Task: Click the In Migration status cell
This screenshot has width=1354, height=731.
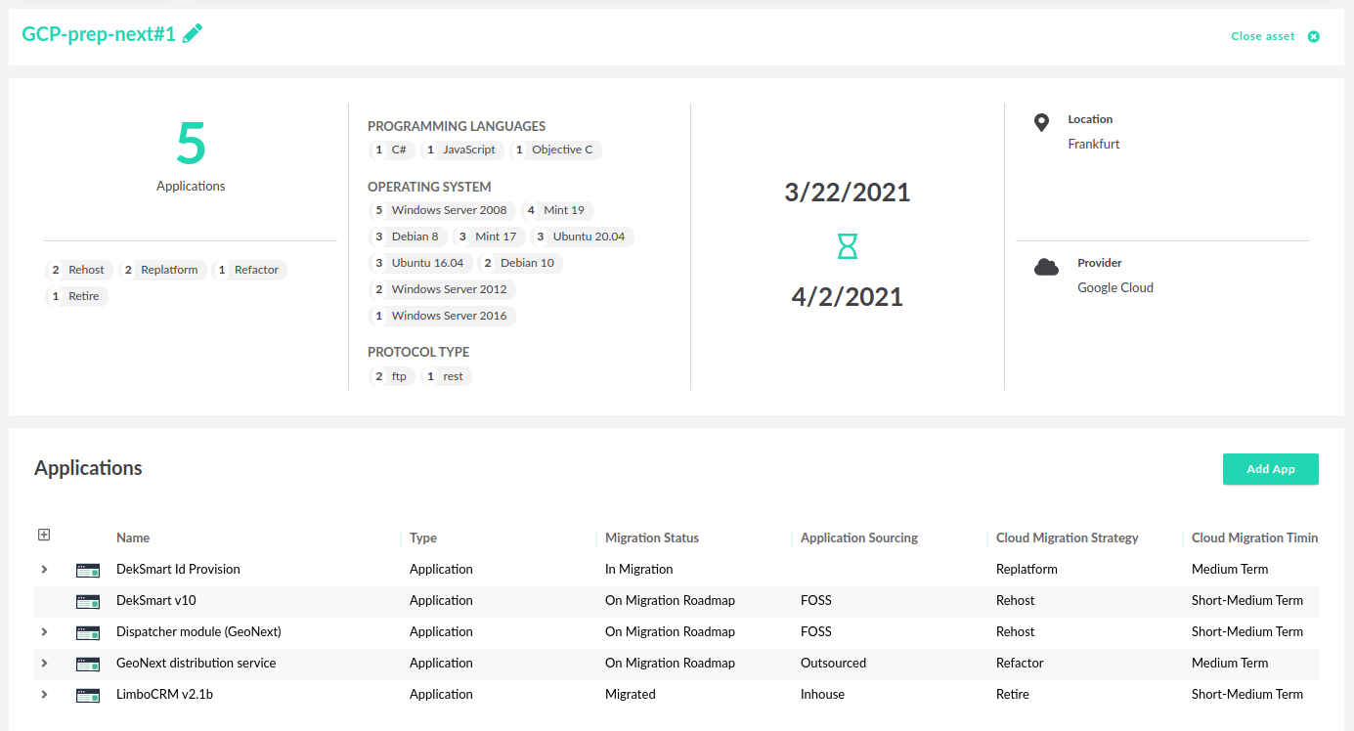Action: pyautogui.click(x=639, y=569)
